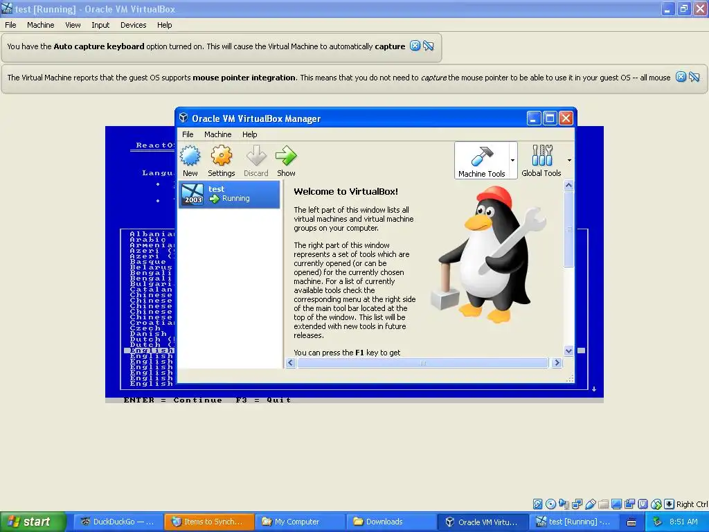Click the network status icon

577,504
